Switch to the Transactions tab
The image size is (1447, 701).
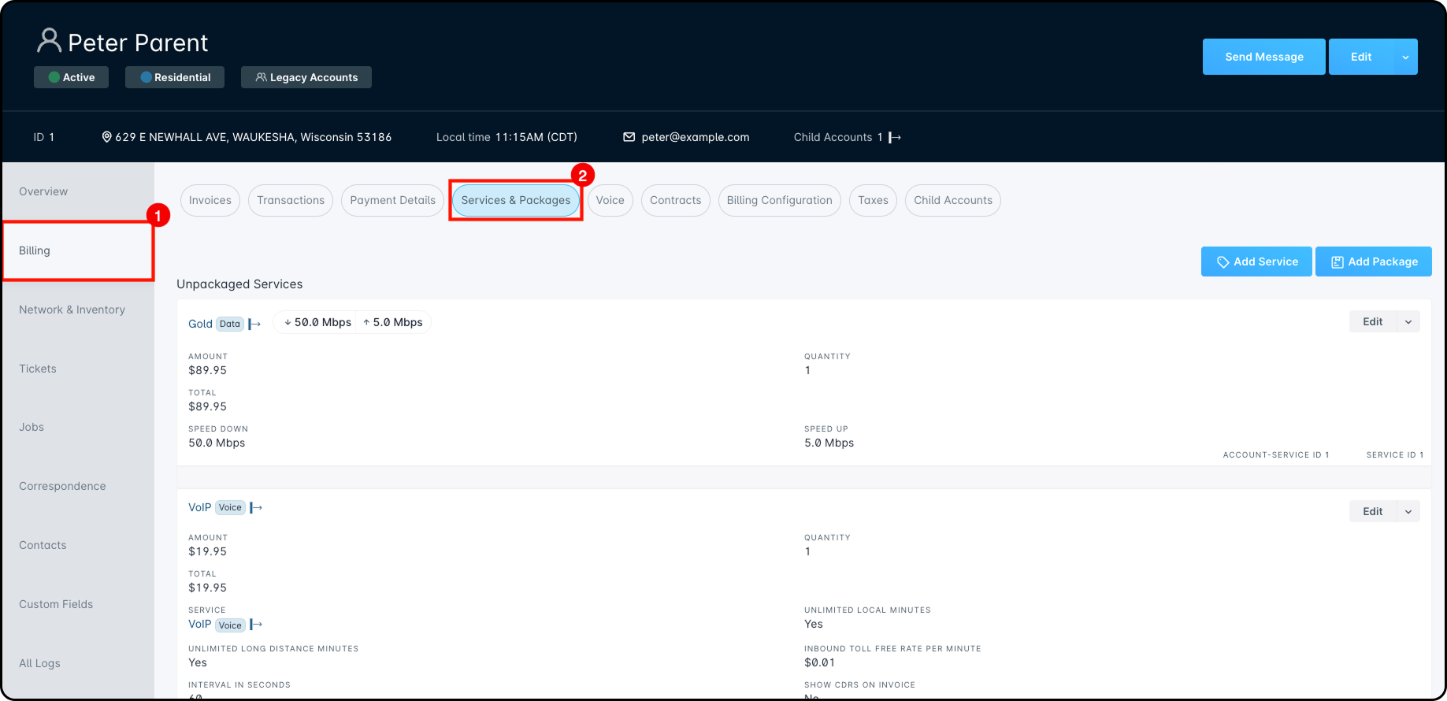(291, 200)
